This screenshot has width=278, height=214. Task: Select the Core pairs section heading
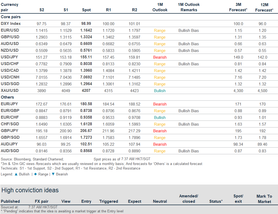click(x=11, y=17)
